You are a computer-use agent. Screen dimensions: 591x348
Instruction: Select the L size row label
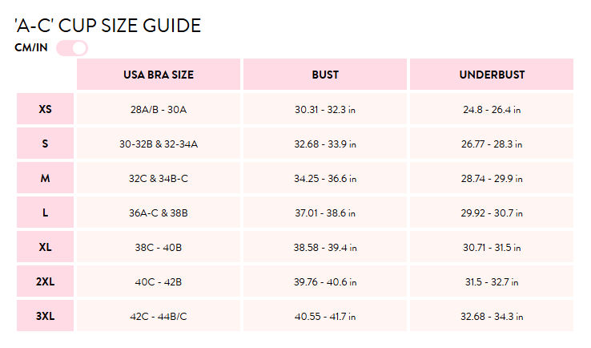point(45,212)
